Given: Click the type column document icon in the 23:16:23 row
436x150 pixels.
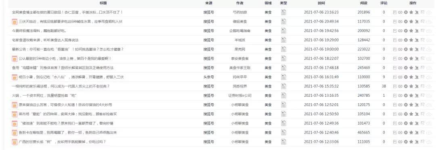Looking at the screenshot, I should click(x=283, y=12).
